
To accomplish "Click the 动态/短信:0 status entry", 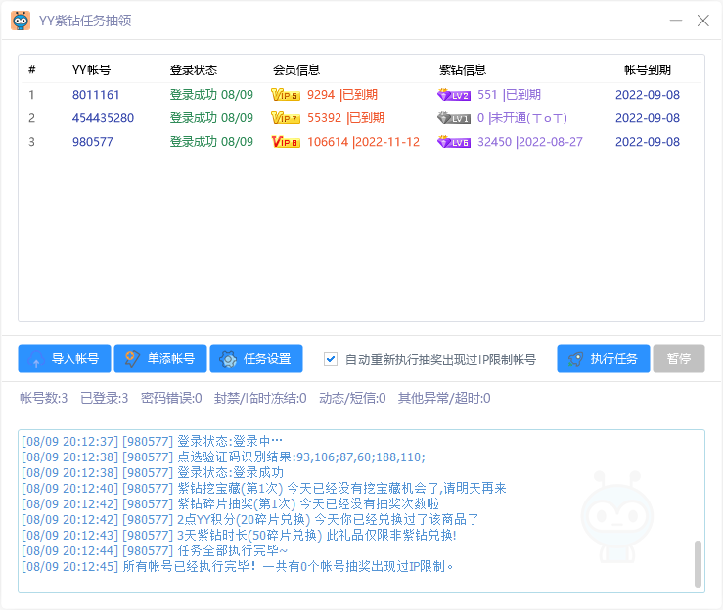I will coord(352,398).
